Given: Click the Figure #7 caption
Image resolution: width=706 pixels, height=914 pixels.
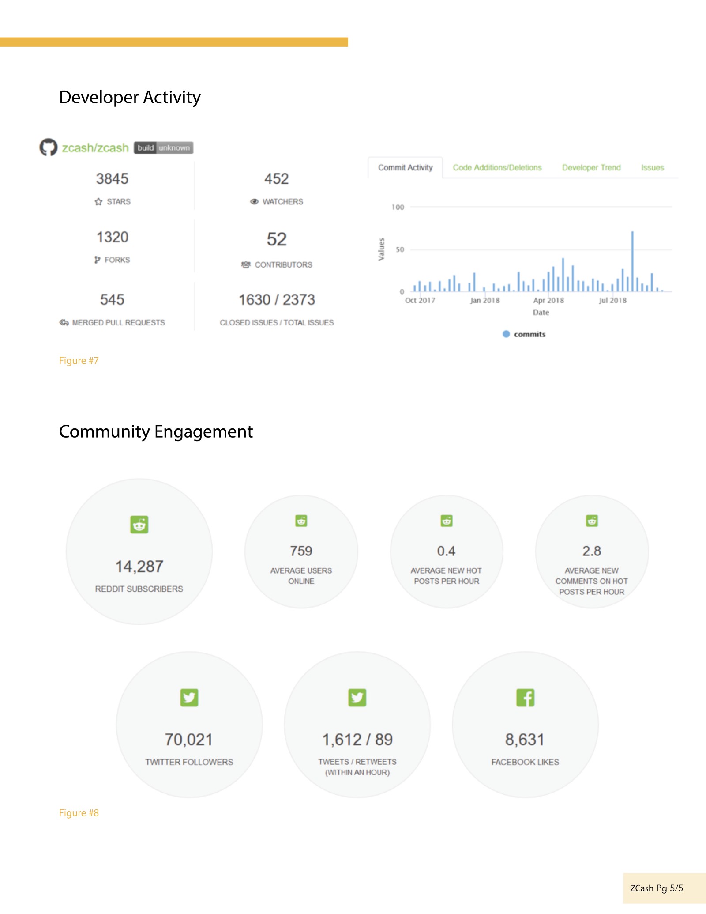Looking at the screenshot, I should pyautogui.click(x=79, y=361).
